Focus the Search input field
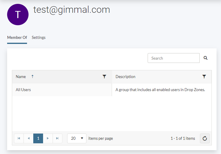221x154 pixels. click(173, 58)
